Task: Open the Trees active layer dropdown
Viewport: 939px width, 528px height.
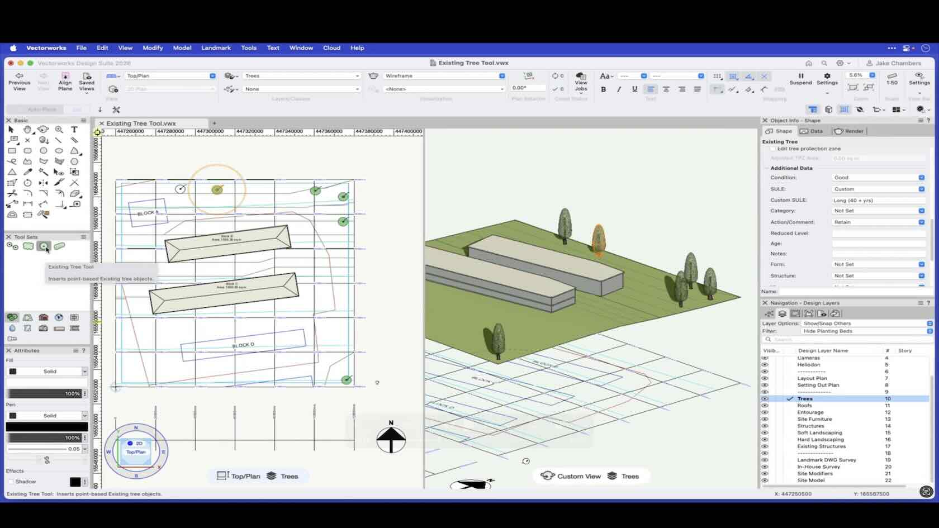Action: point(302,76)
